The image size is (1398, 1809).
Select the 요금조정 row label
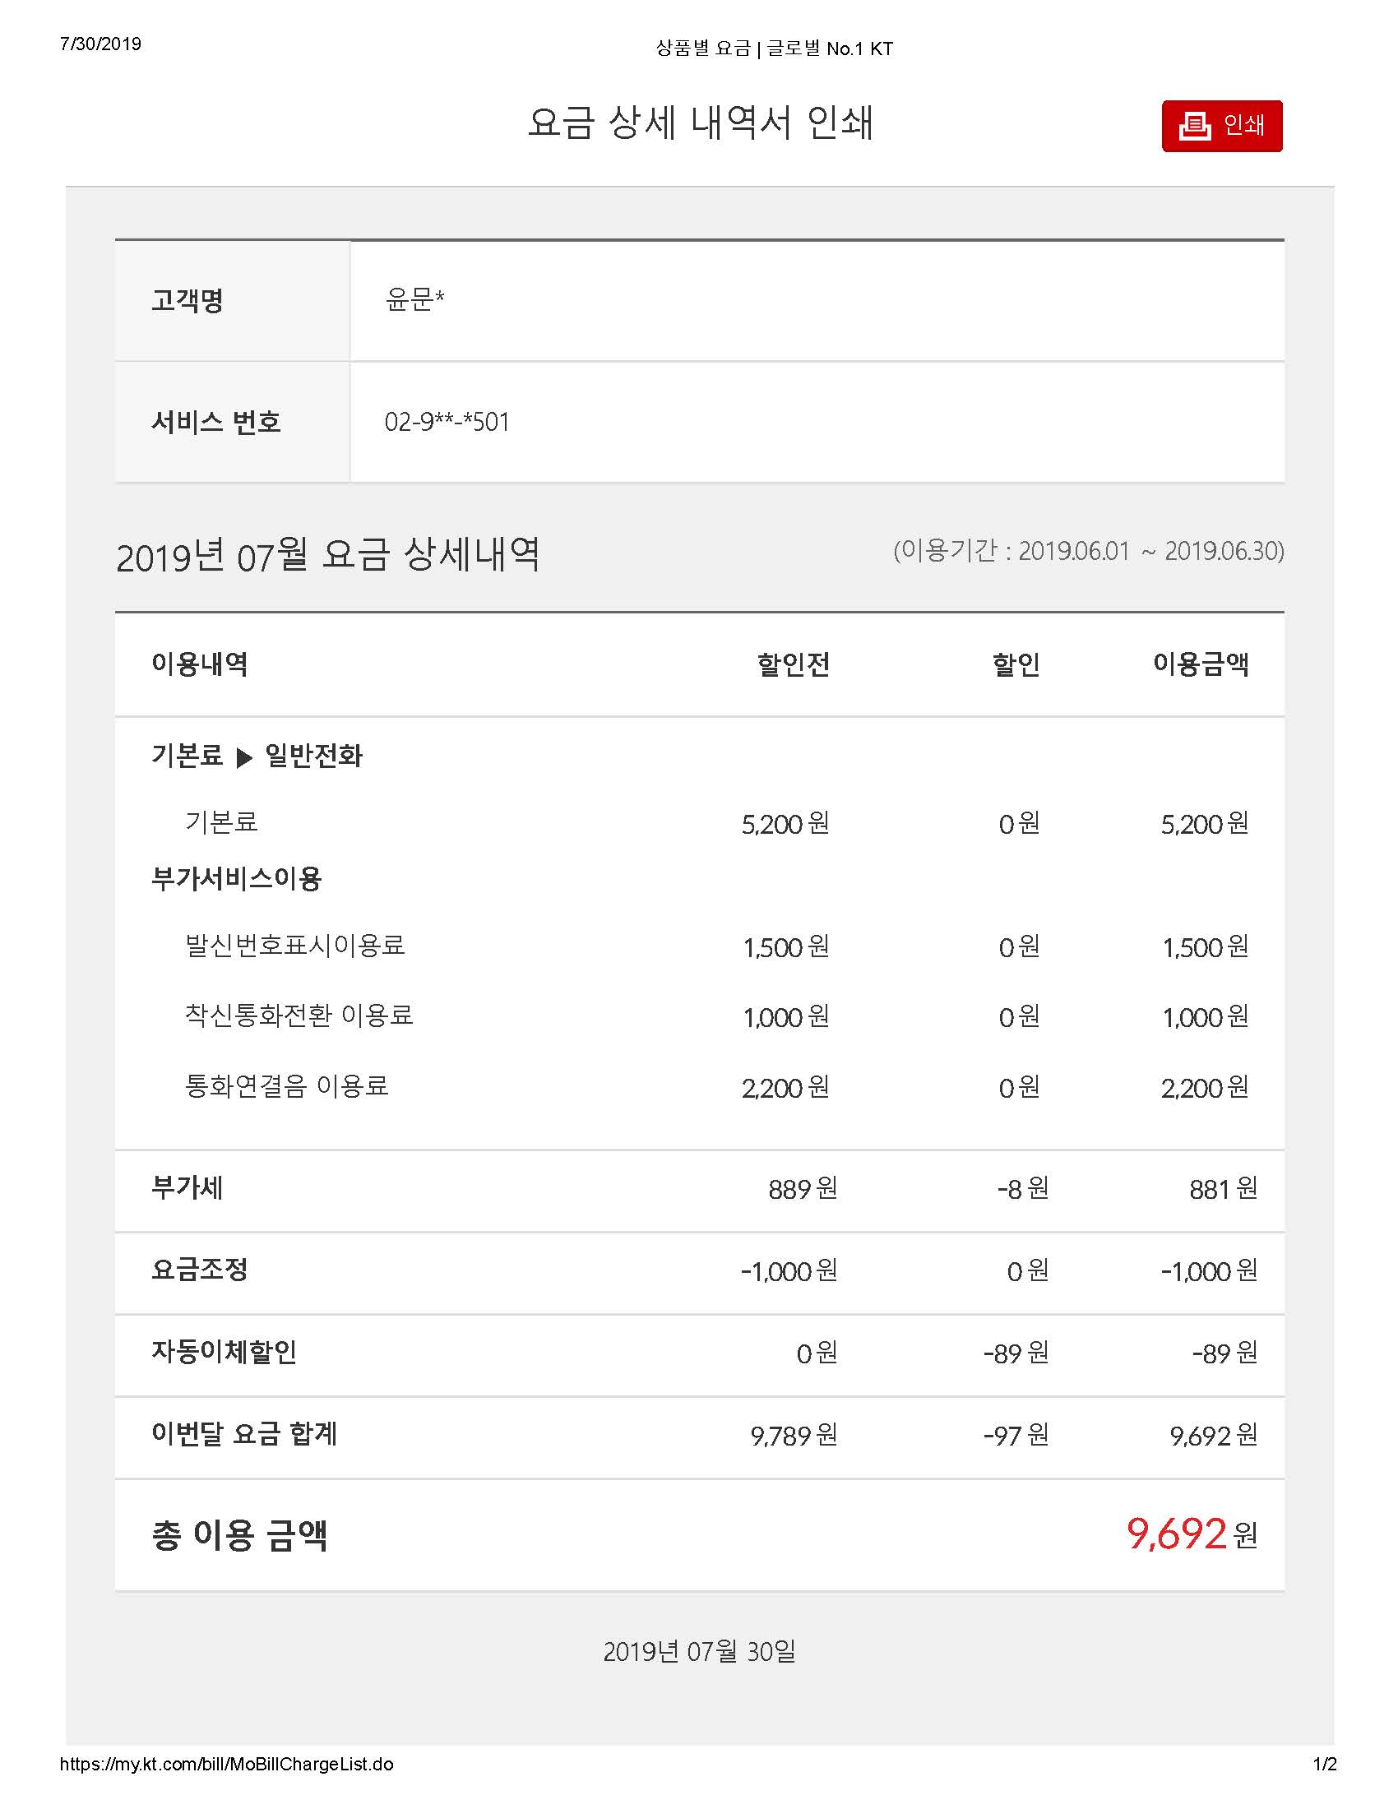click(200, 1269)
